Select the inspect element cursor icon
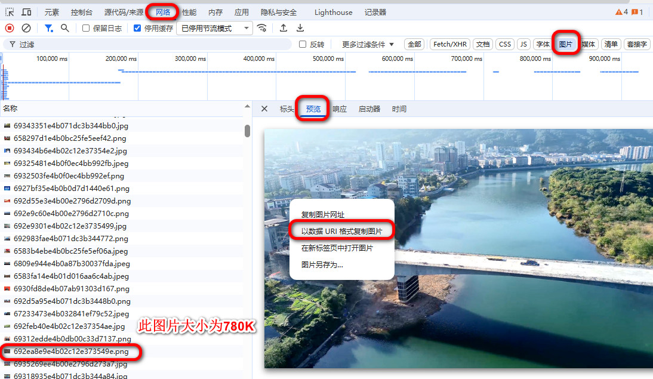653x379 pixels. pyautogui.click(x=8, y=11)
